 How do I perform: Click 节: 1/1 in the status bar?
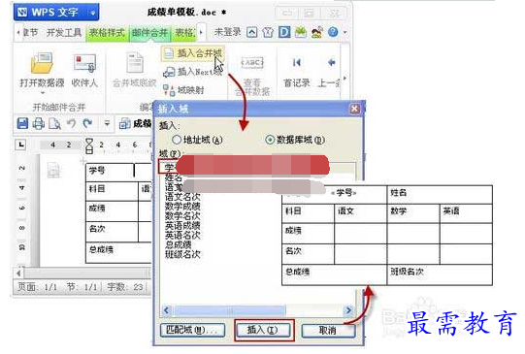point(82,287)
